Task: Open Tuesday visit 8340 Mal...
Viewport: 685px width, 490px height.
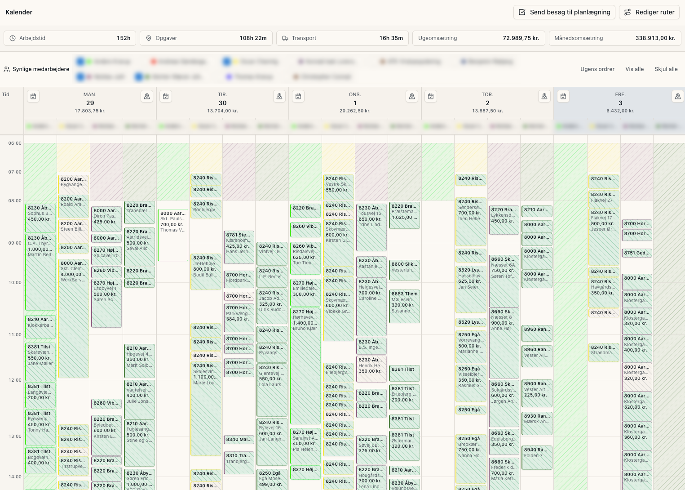Action: pyautogui.click(x=239, y=439)
